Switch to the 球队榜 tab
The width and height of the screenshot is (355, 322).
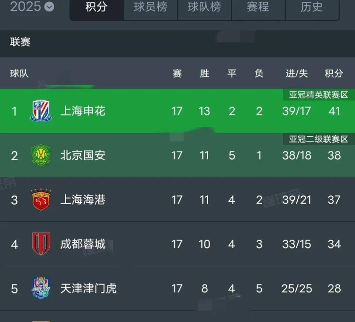[x=205, y=7]
